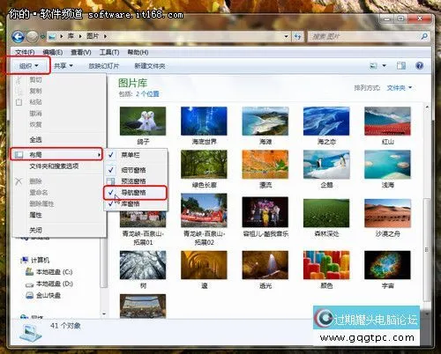Select the 青龙峡-百泉山-拓展02 thumbnail
441x354 pixels.
(x=204, y=210)
